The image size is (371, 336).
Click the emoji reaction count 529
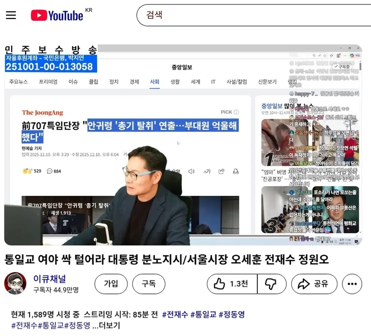coord(32,171)
